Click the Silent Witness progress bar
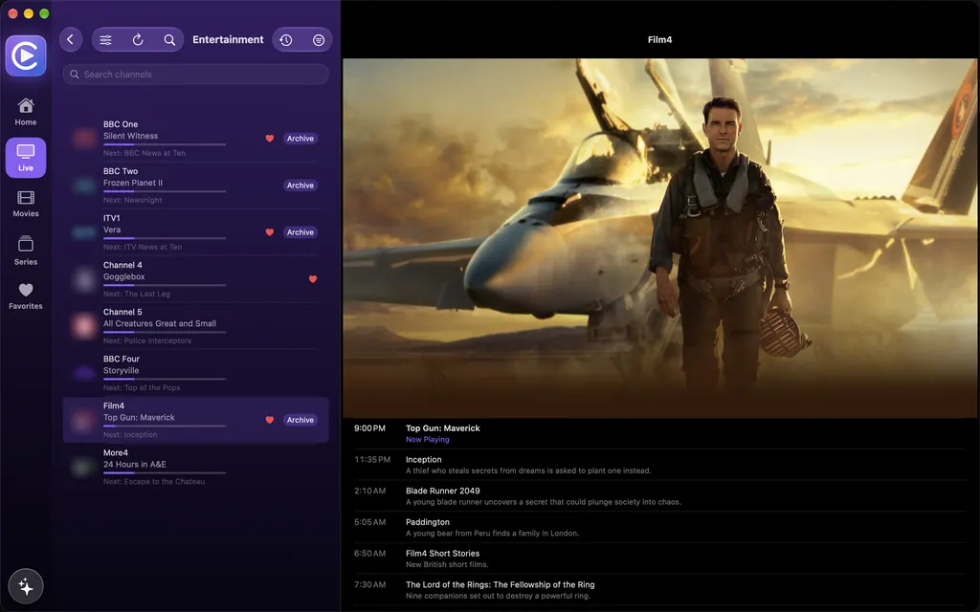This screenshot has width=980, height=612. [x=165, y=144]
